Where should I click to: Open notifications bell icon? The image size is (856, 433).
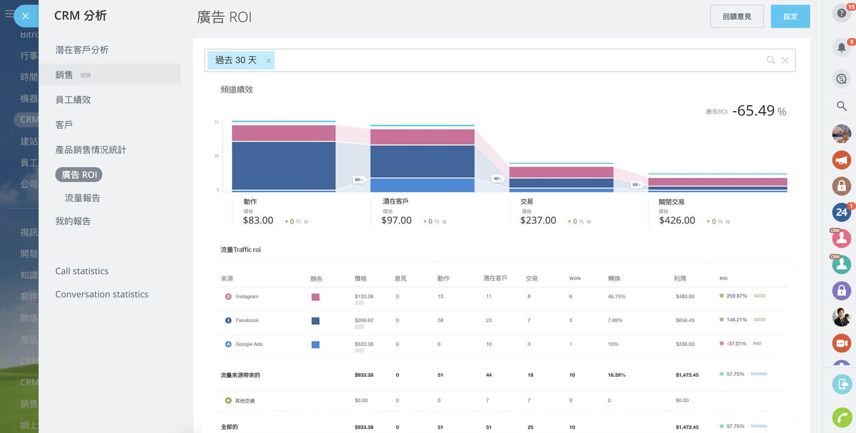pyautogui.click(x=842, y=48)
